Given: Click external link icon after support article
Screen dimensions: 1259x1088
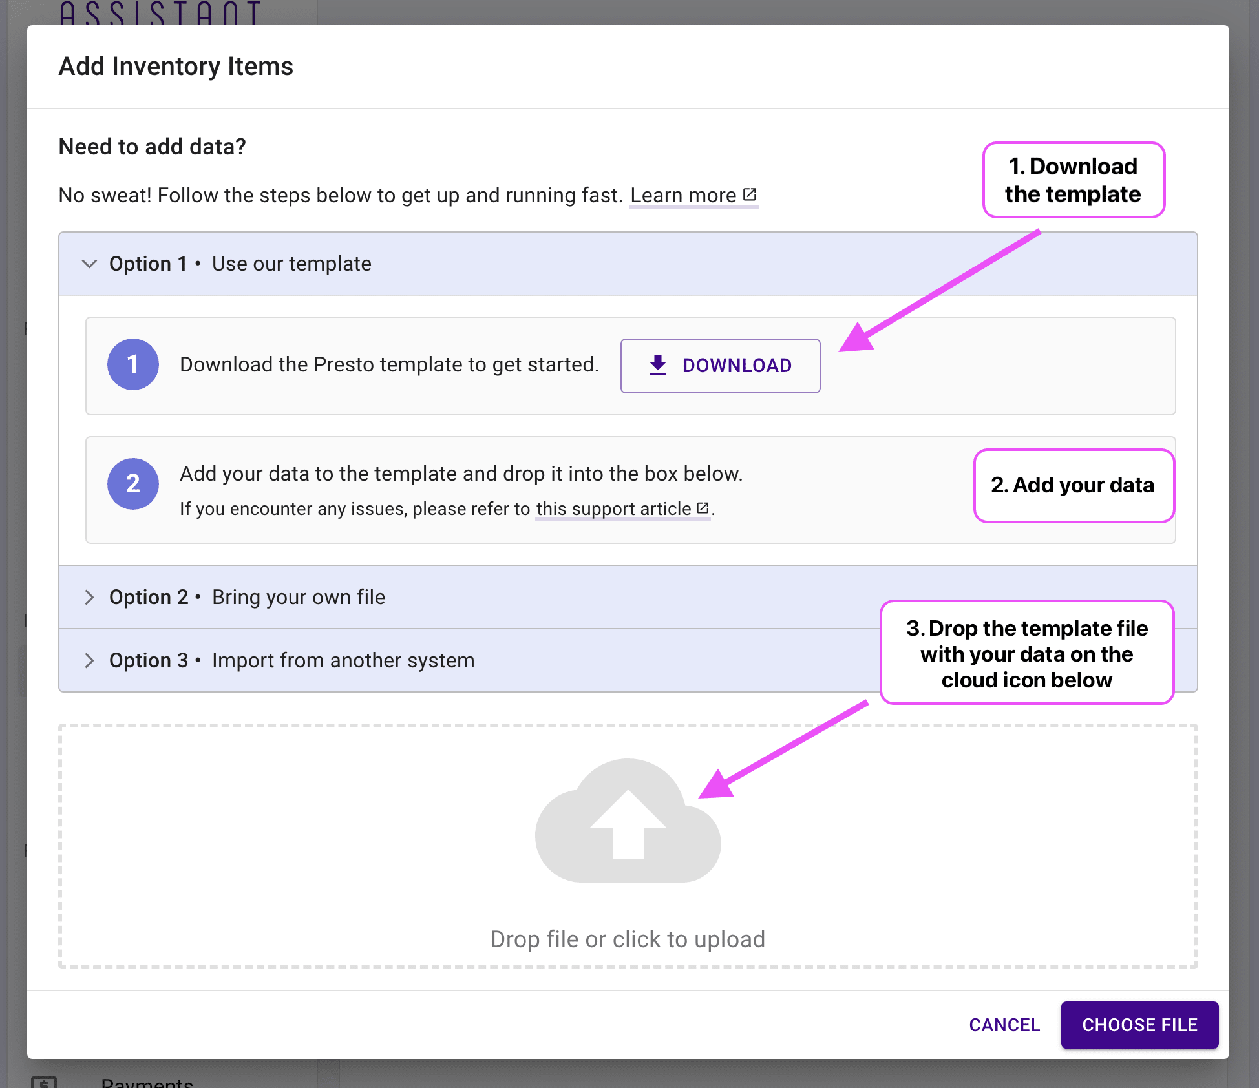Looking at the screenshot, I should 703,508.
